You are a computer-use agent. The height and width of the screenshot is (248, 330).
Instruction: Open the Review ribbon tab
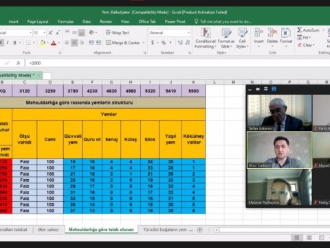tap(106, 21)
